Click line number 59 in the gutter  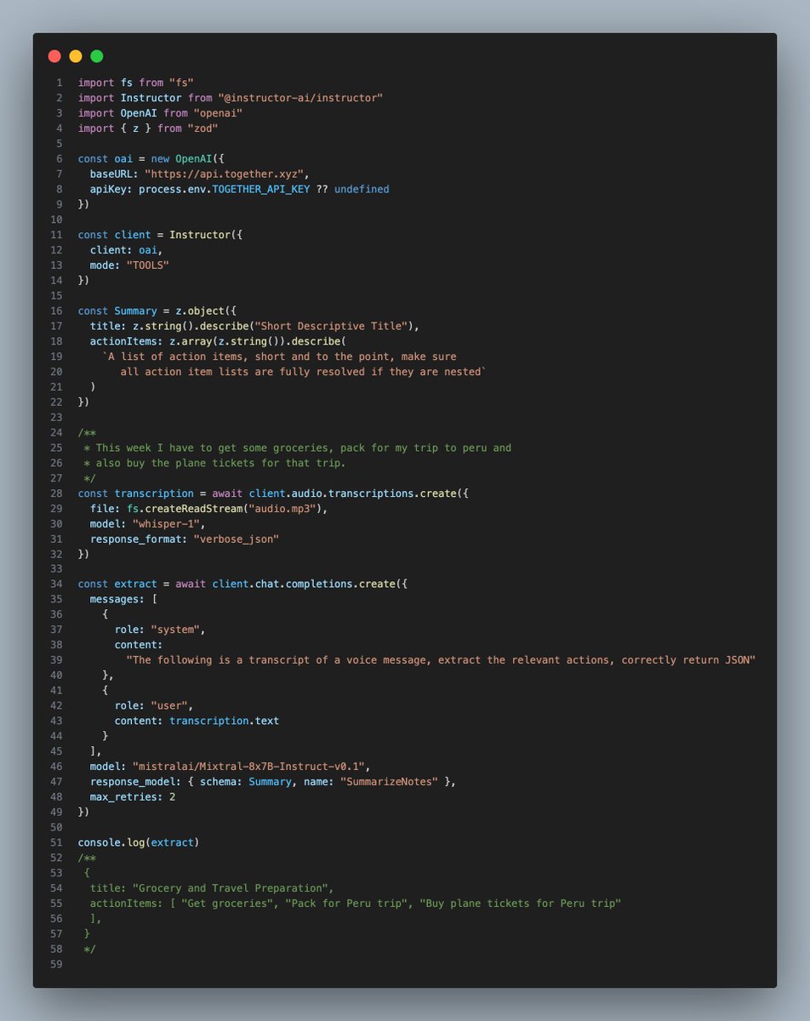pyautogui.click(x=56, y=964)
